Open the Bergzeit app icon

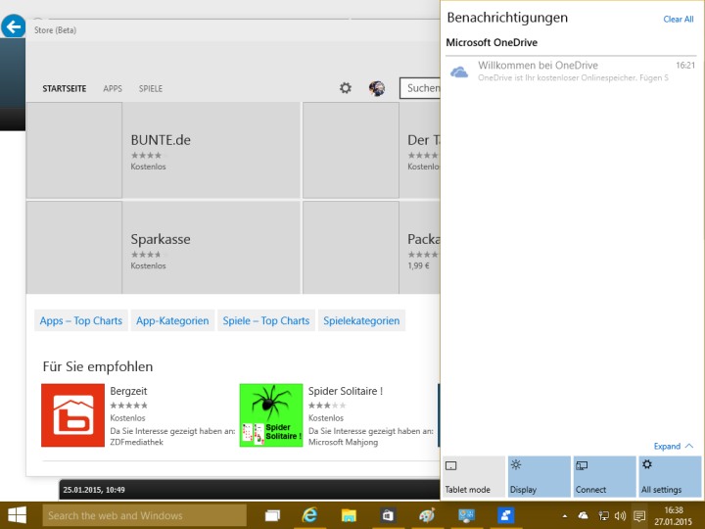[x=72, y=414]
